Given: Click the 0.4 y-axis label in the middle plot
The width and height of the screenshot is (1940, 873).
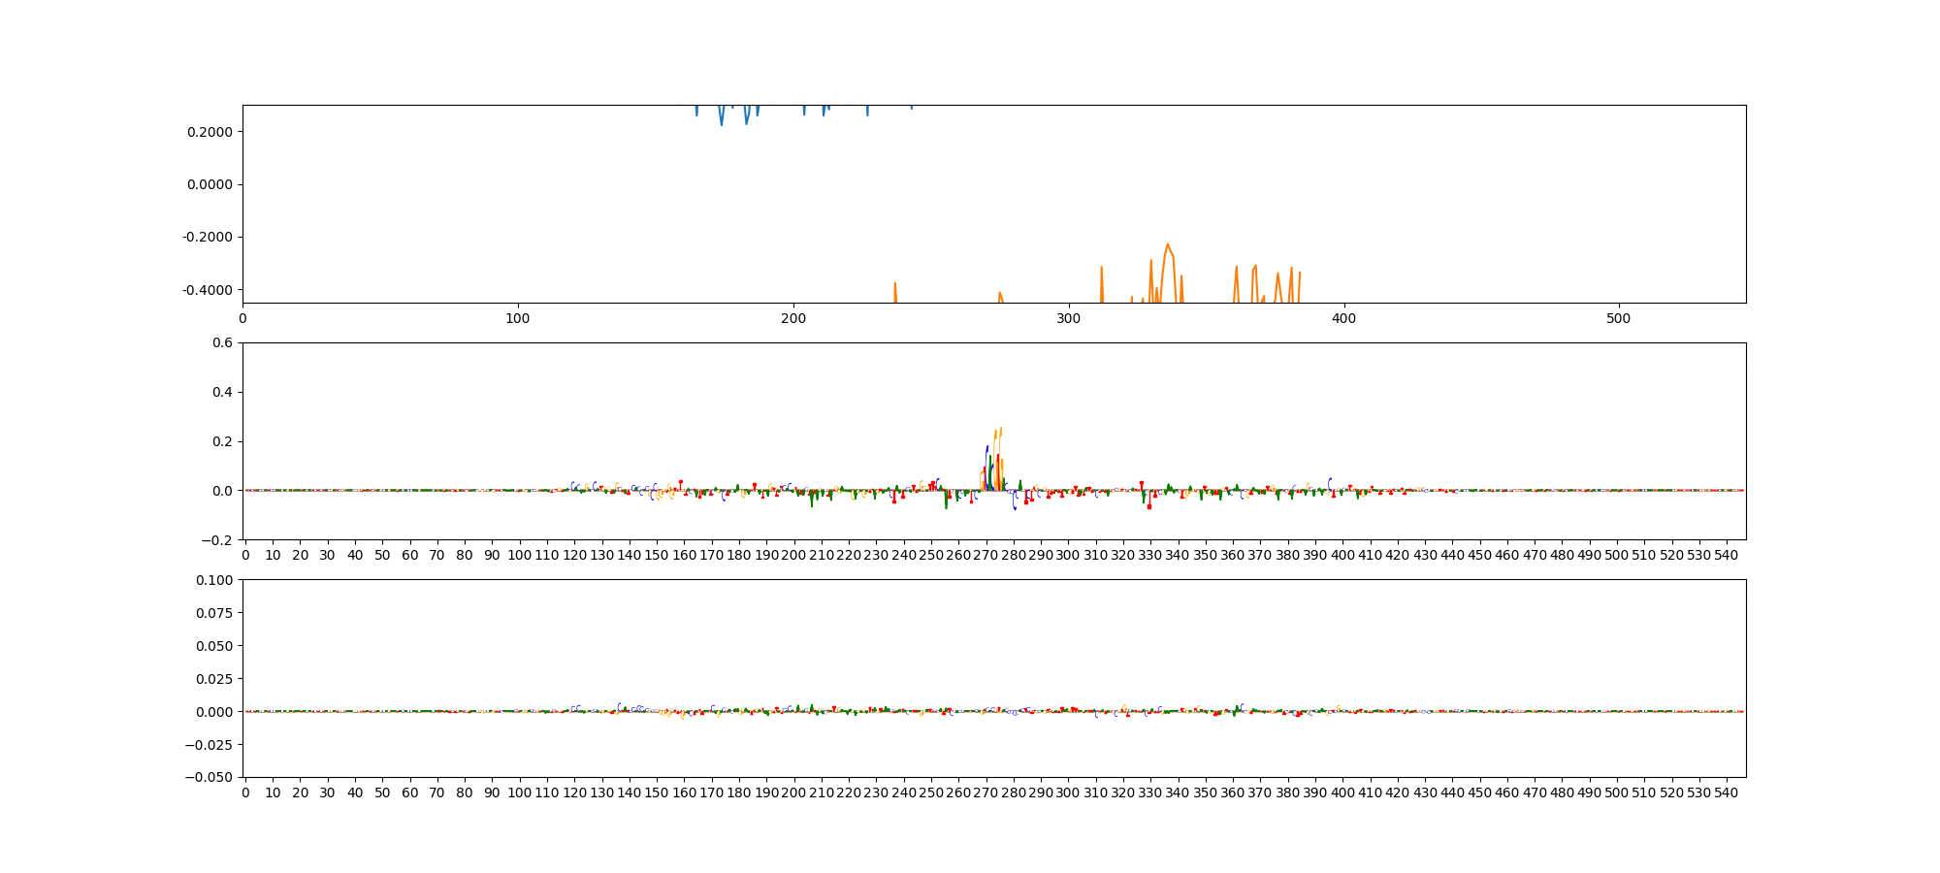Looking at the screenshot, I should coord(222,392).
